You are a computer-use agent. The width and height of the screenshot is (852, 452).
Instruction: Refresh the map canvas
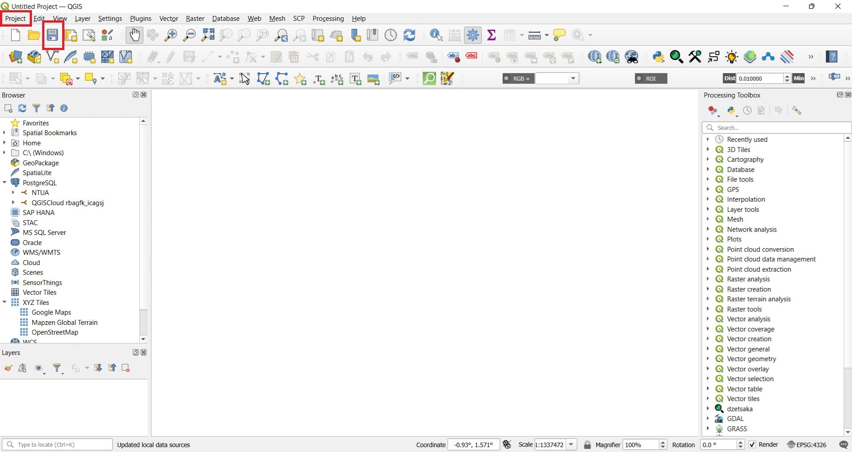[x=409, y=35]
